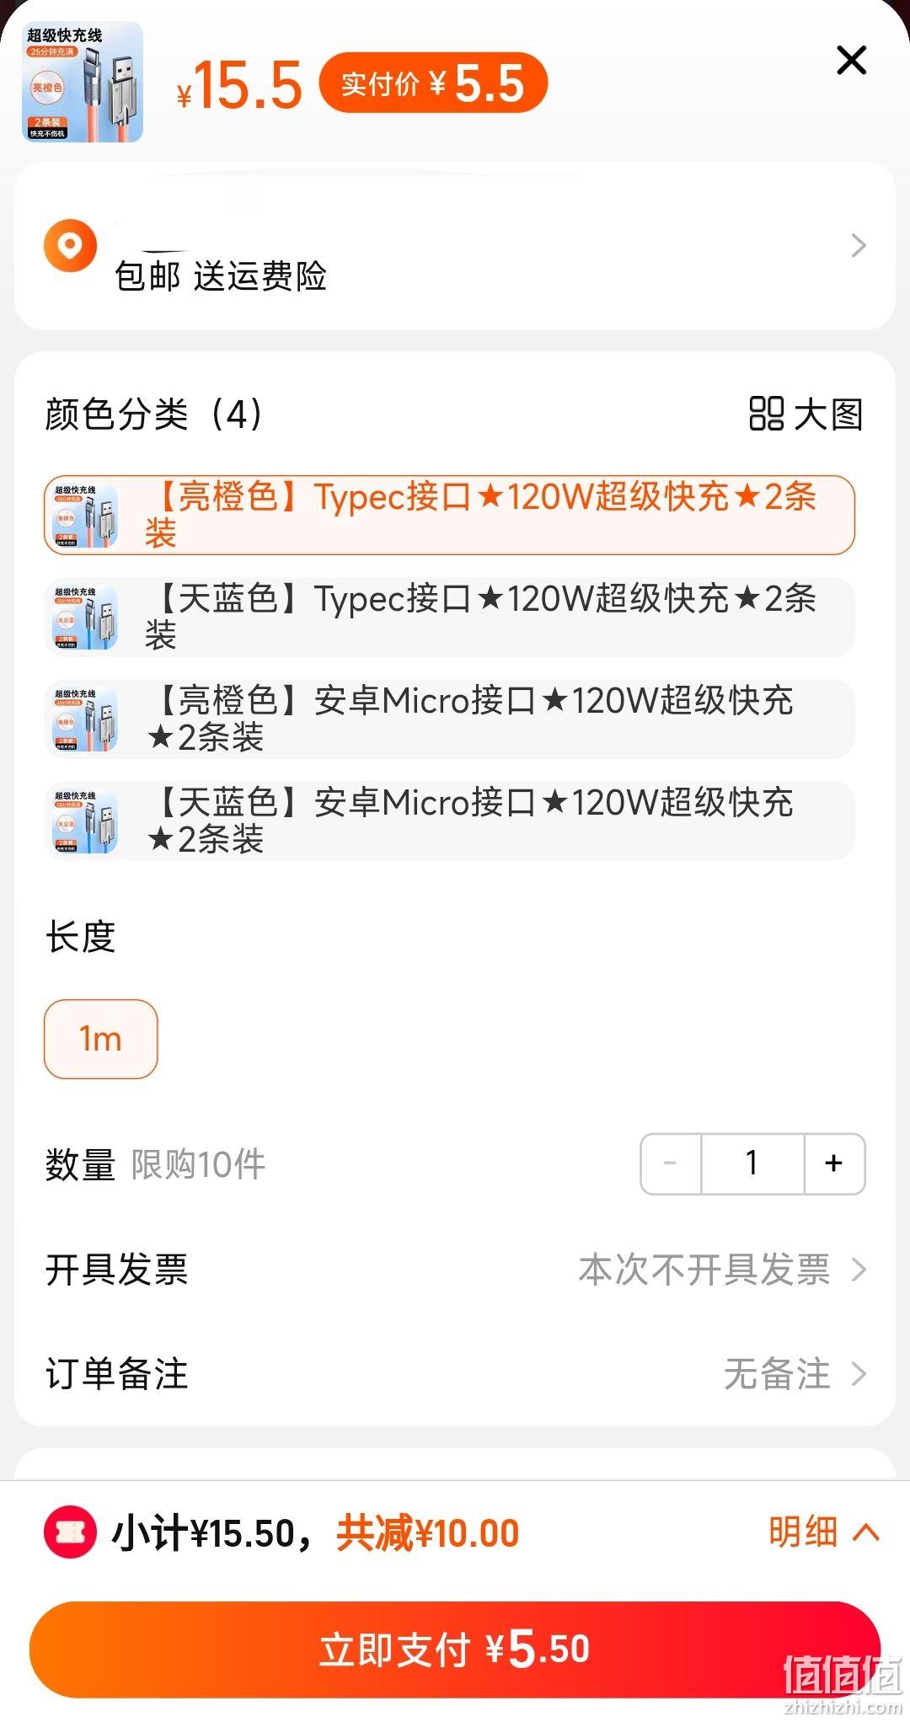Select 【亮橙色】安卓Micro接口 option
This screenshot has height=1722, width=910.
pyautogui.click(x=449, y=719)
